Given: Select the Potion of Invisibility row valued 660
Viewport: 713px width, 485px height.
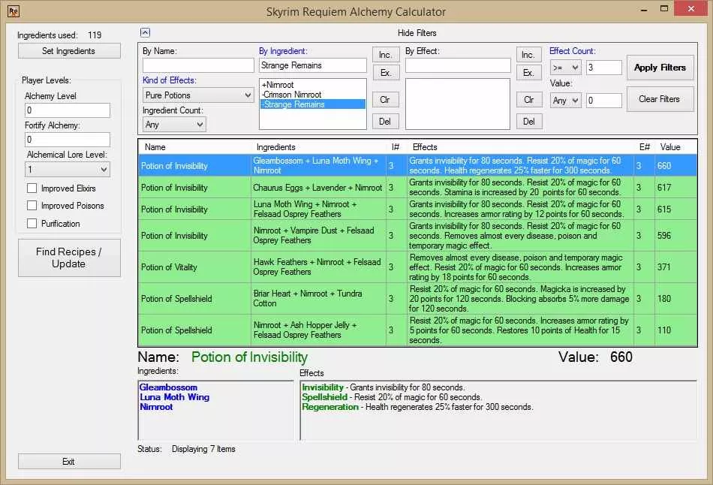Looking at the screenshot, I should tap(417, 165).
